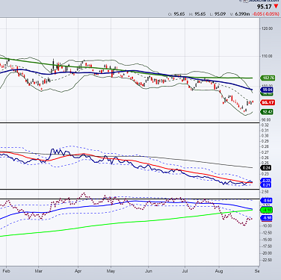This screenshot has height=280, width=281.
Task: Click the 0.32 middle panel axis label
Action: [265, 125]
